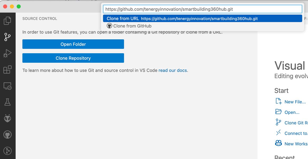Open the Extensions view

[x=7, y=70]
